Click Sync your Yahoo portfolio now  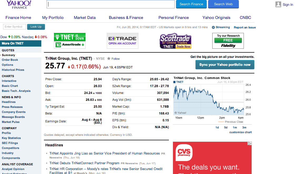coord(225,65)
